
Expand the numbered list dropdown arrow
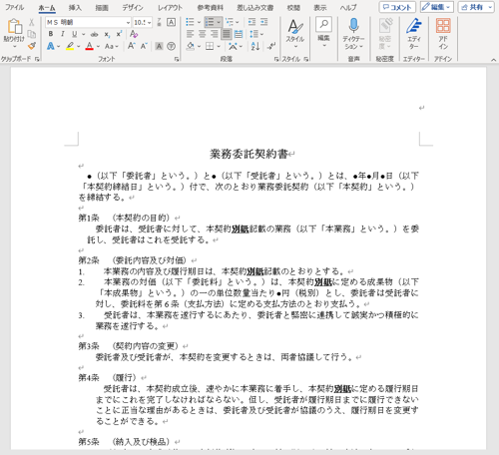pyautogui.click(x=219, y=22)
